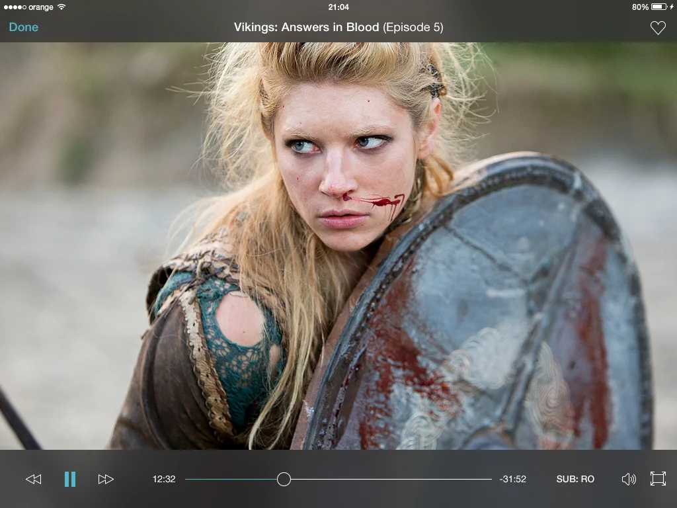This screenshot has height=508, width=677.
Task: Click the elapsed time 12:32
Action: tap(164, 479)
